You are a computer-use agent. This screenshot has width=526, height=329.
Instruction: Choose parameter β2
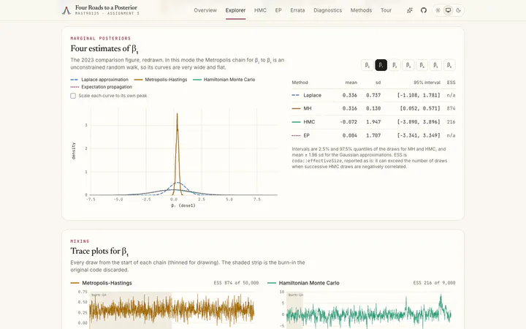pos(394,65)
